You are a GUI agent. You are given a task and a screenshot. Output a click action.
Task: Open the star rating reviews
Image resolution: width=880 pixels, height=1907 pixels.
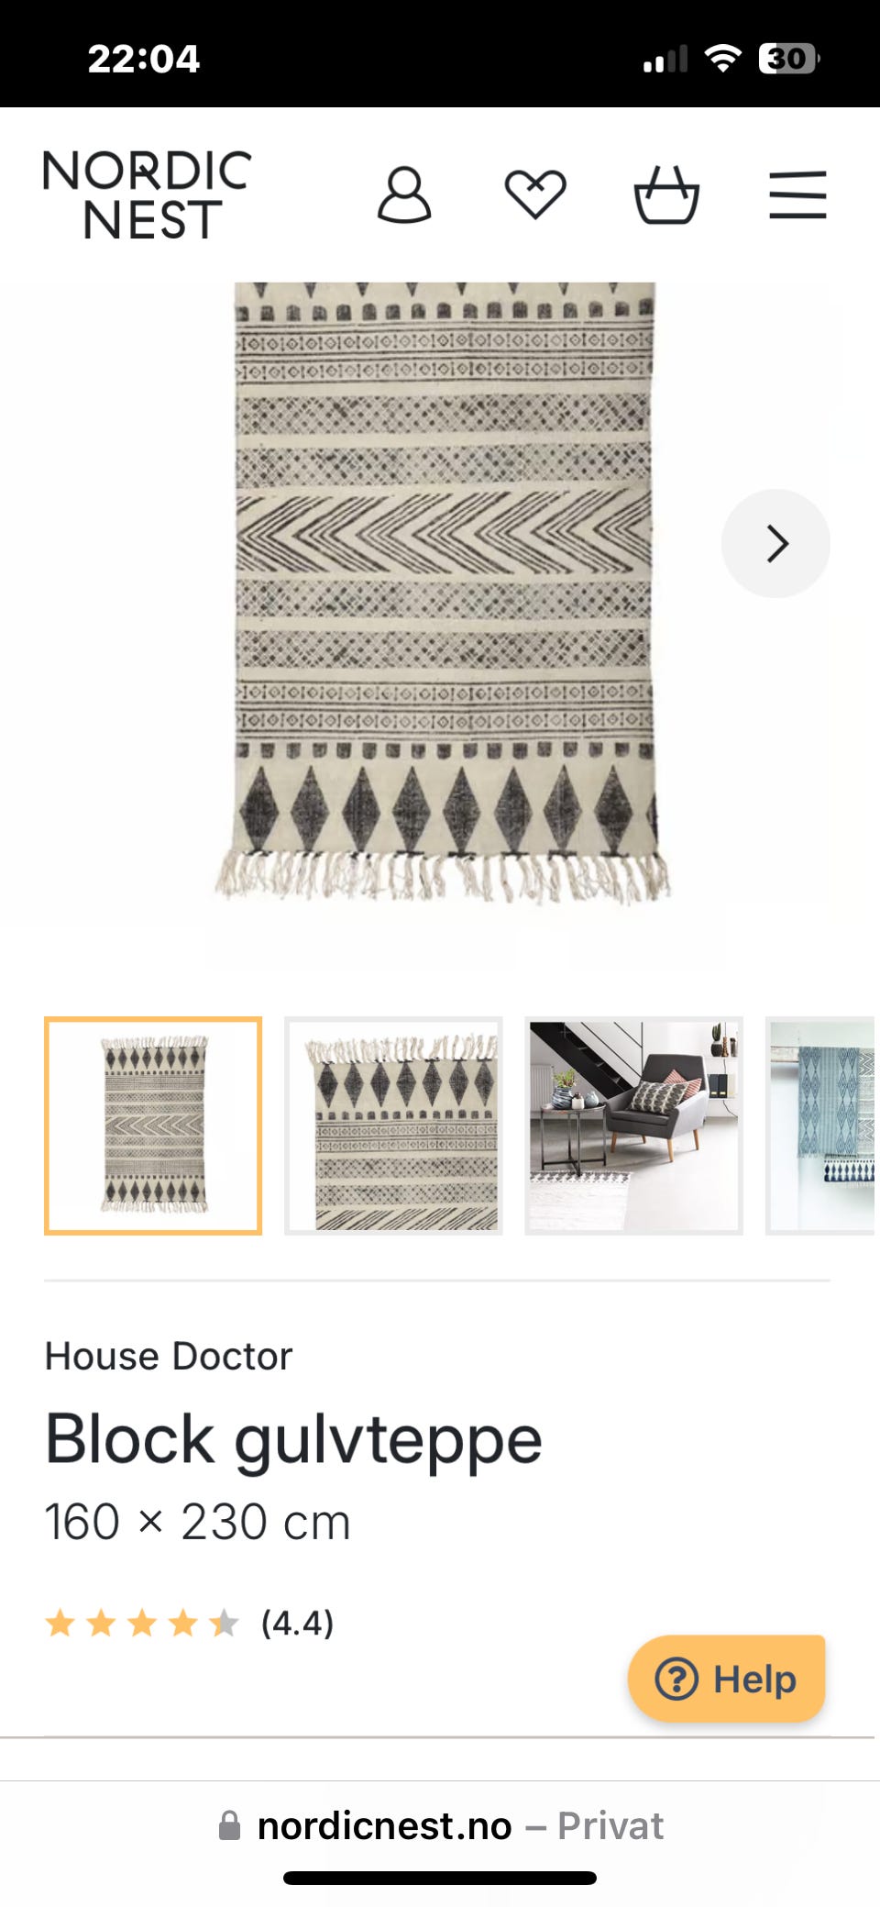point(142,1623)
